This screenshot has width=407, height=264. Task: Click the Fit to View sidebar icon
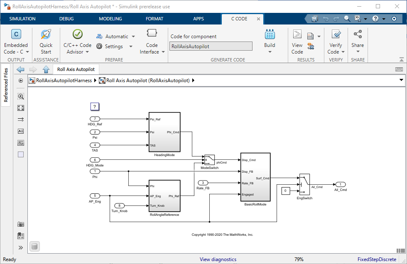[x=20, y=108]
